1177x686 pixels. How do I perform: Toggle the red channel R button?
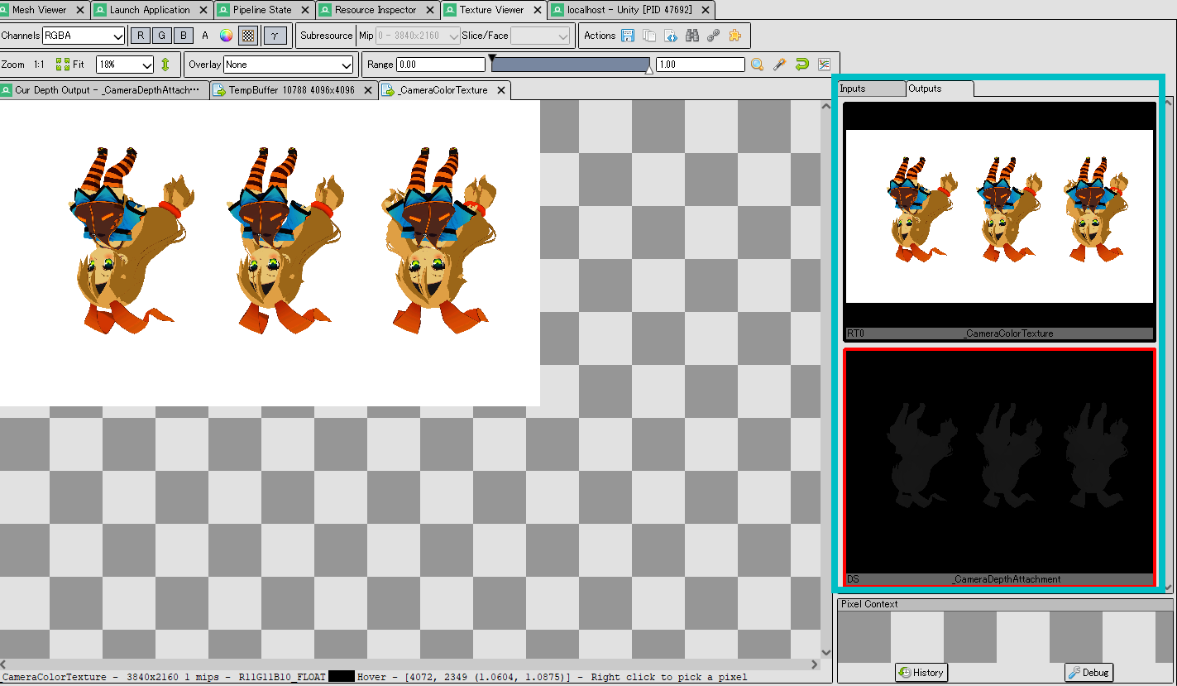[141, 36]
